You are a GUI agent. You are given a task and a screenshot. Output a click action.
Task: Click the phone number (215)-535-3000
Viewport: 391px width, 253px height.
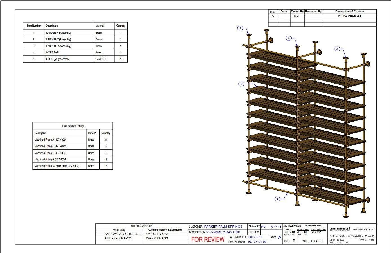coord(337,240)
